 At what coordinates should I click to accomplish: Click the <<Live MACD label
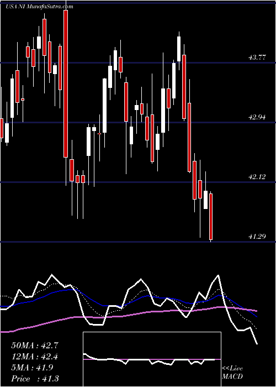(232, 373)
